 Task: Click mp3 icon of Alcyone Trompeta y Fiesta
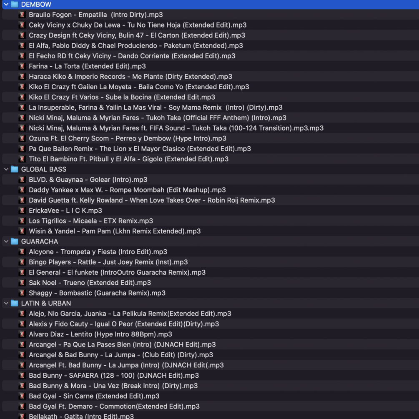22,252
